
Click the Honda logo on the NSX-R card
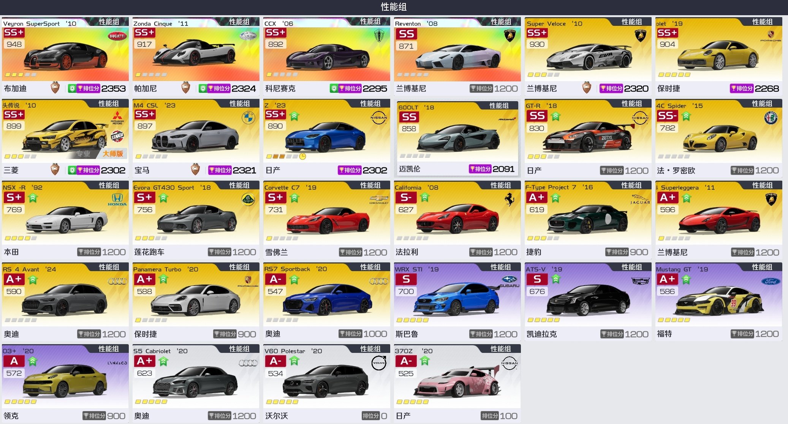[x=117, y=199]
